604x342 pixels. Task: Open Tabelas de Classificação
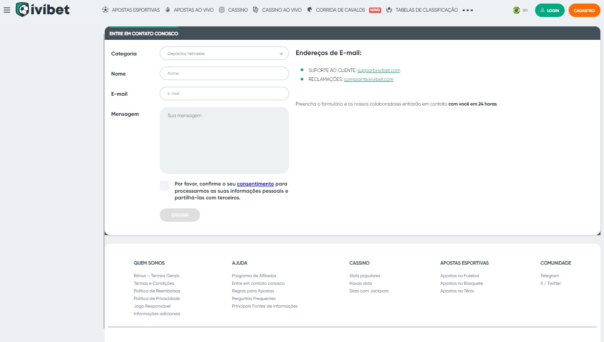point(427,10)
